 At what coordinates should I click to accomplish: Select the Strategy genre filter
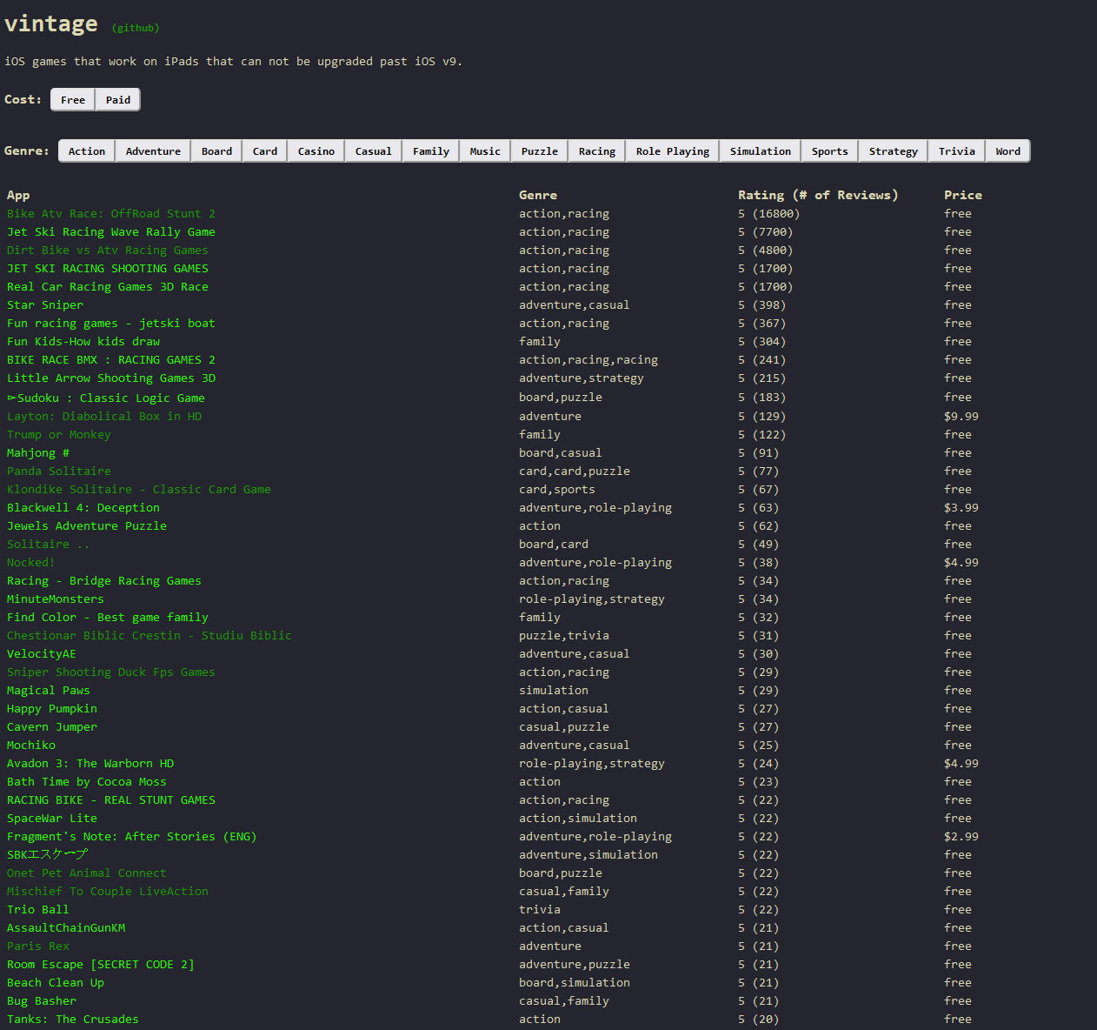(x=894, y=151)
